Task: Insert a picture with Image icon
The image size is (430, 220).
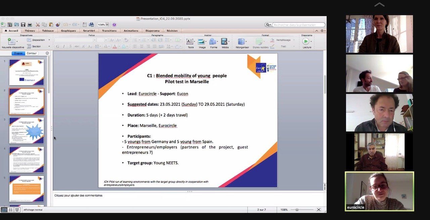Action: click(202, 42)
